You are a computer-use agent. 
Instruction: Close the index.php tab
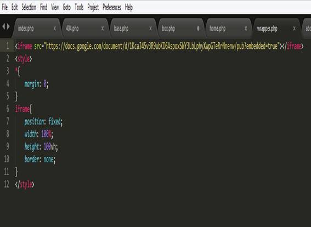[x=54, y=29]
